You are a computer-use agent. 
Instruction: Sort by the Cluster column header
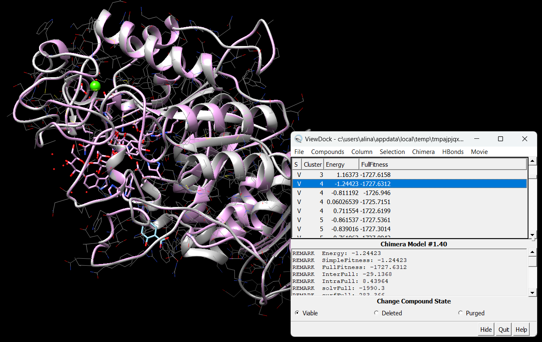(313, 164)
